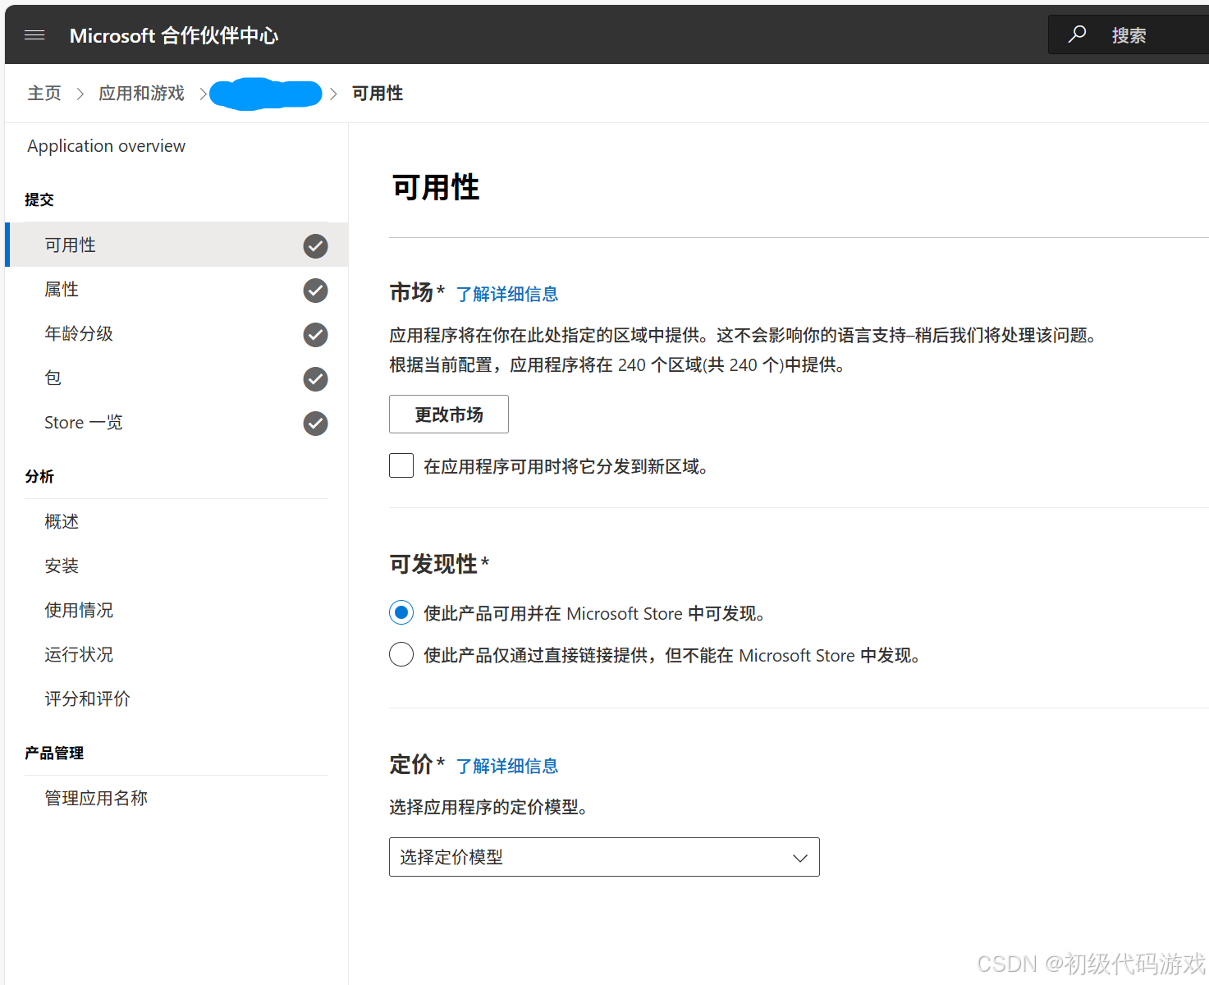Open 安装 analytics page
Image resolution: width=1209 pixels, height=985 pixels.
click(62, 566)
